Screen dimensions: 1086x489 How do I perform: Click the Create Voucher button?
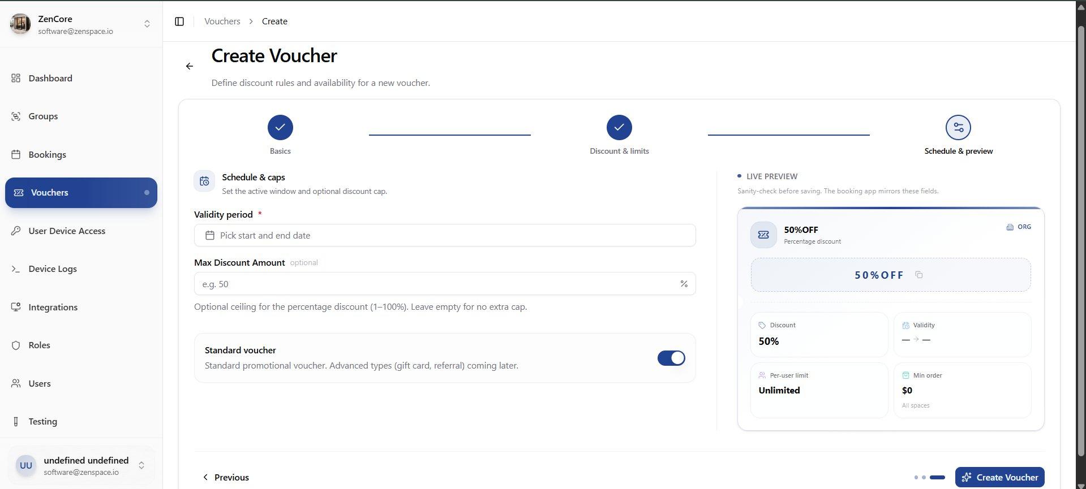point(999,477)
